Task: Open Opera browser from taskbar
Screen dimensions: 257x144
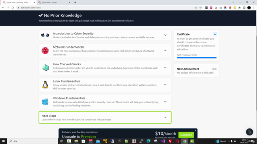Action: (177, 141)
